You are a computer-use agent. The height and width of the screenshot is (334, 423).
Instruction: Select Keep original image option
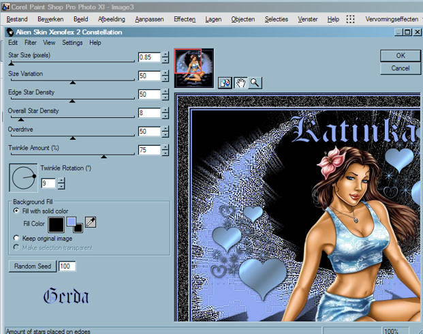tap(16, 238)
